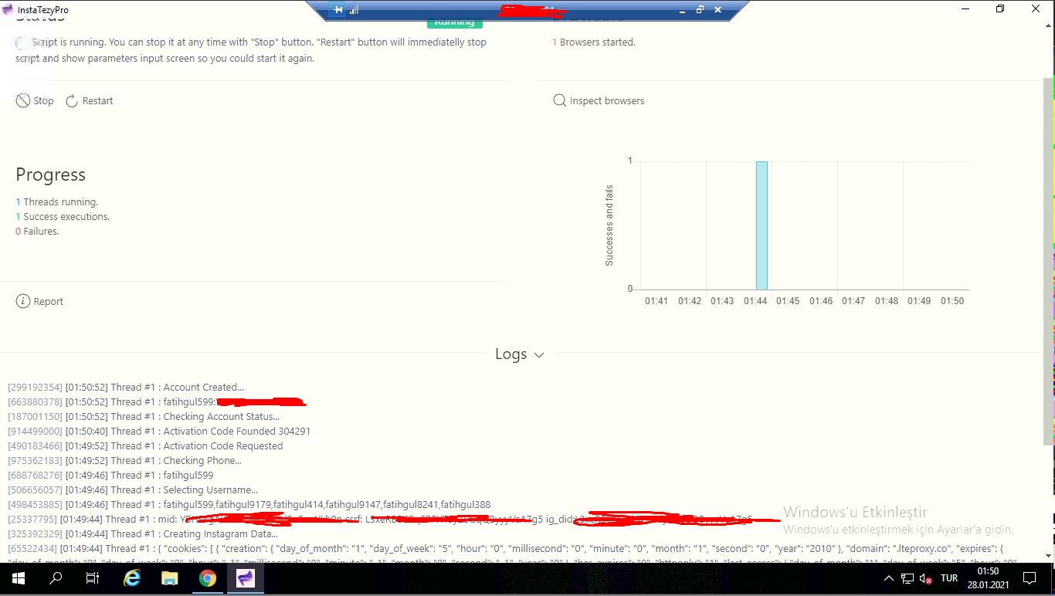Viewport: 1055px width, 596px height.
Task: Open the Action Center notifications icon
Action: tap(1030, 578)
